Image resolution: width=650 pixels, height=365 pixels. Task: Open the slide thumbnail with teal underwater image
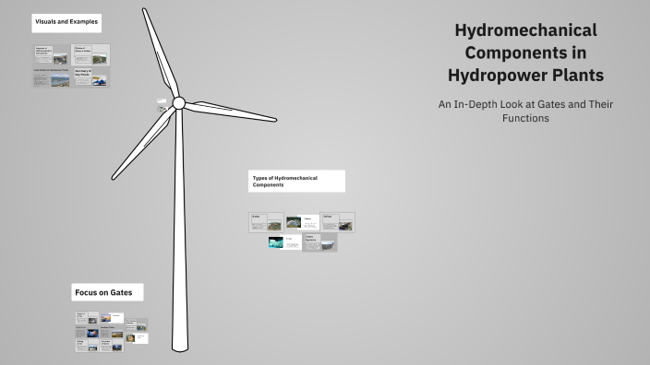[284, 242]
